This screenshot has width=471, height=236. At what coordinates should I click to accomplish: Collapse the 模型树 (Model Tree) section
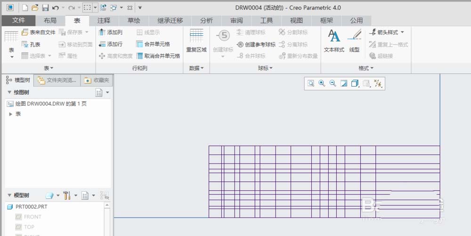pyautogui.click(x=9, y=195)
